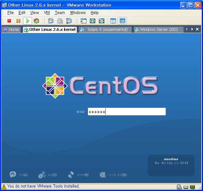Screen dimensions: 203x191
Task: Switch to the Solaris 9 (experimental) tab
Action: point(105,30)
